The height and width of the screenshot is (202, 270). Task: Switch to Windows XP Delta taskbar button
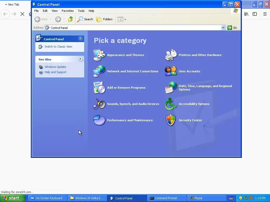[x=87, y=198]
